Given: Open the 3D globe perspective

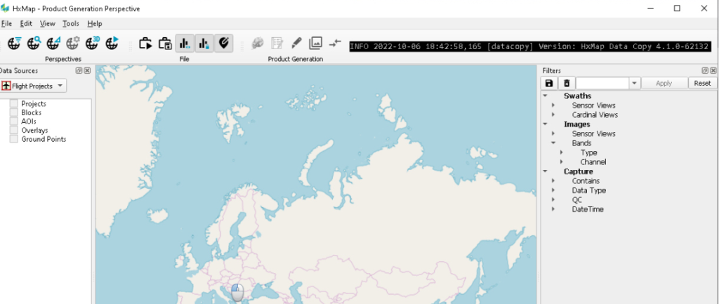Looking at the screenshot, I should tap(93, 44).
